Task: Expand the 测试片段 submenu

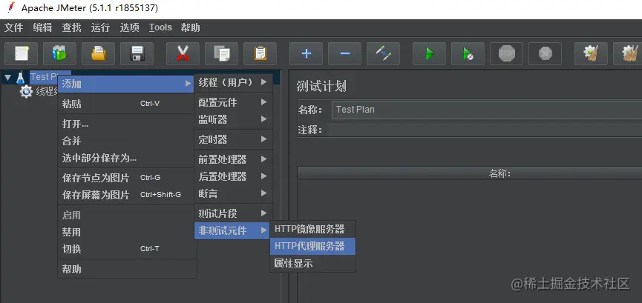Action: tap(233, 213)
